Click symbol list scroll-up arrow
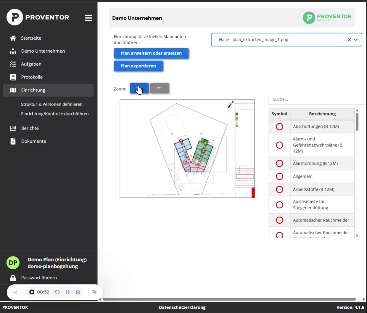Screen dimensions: 367x313 pyautogui.click(x=357, y=110)
